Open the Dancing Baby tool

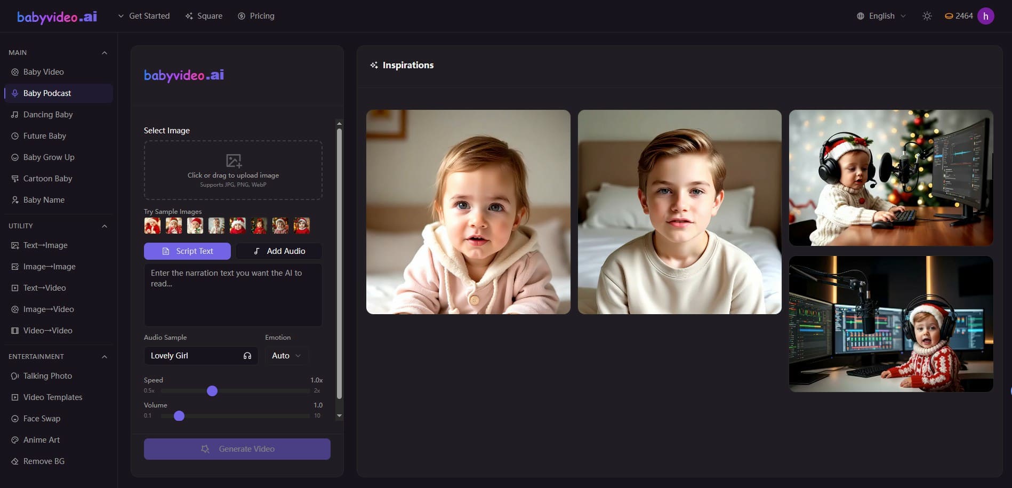click(47, 114)
